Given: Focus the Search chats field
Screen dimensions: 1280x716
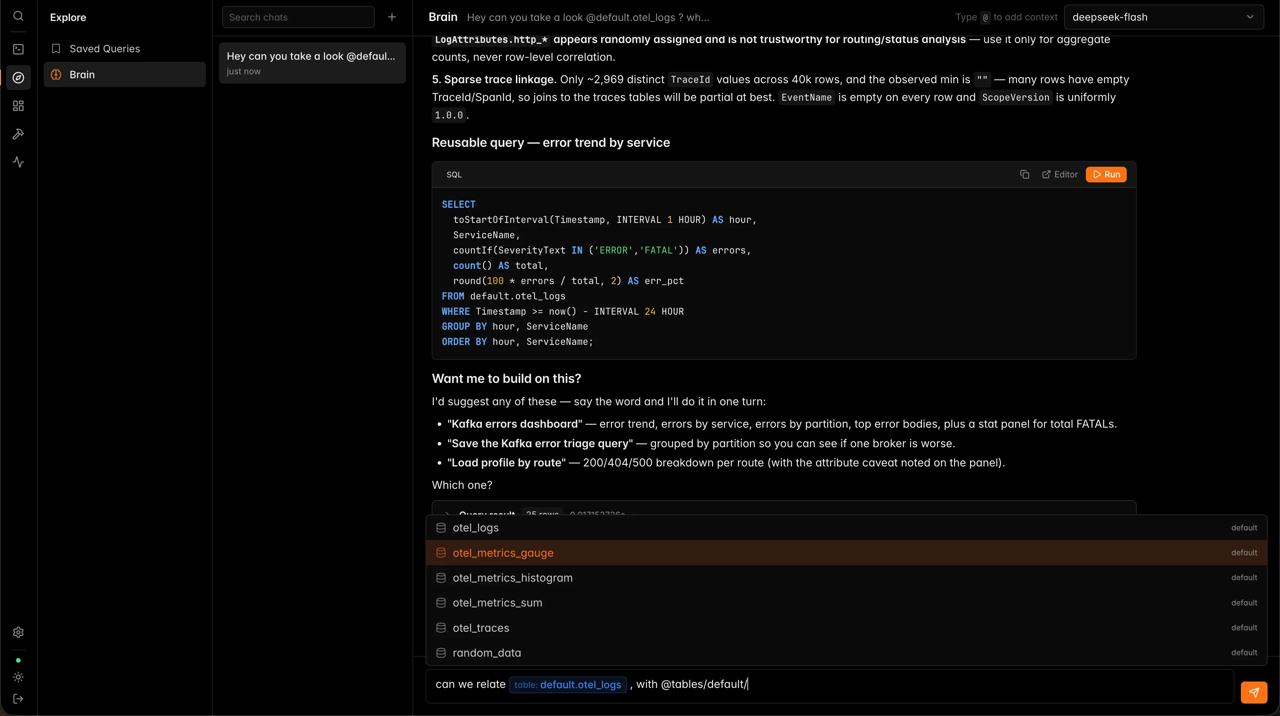Looking at the screenshot, I should pos(298,17).
